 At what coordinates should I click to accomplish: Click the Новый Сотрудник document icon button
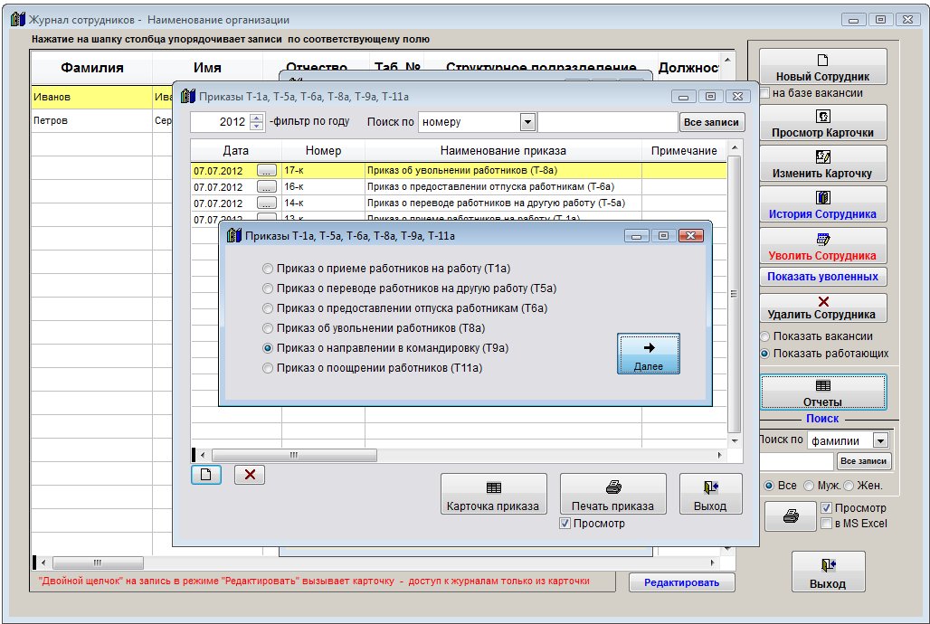(822, 67)
